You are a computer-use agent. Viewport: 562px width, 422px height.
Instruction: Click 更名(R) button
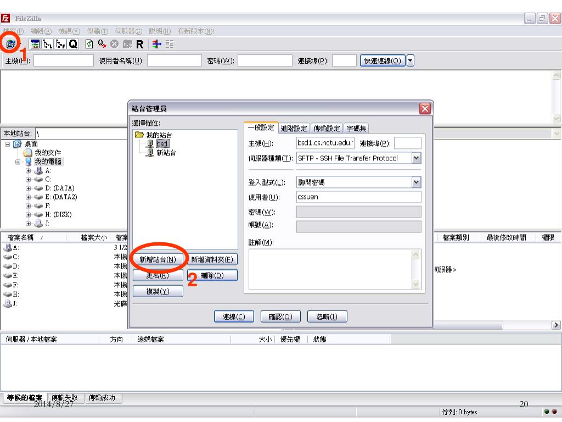coord(158,276)
